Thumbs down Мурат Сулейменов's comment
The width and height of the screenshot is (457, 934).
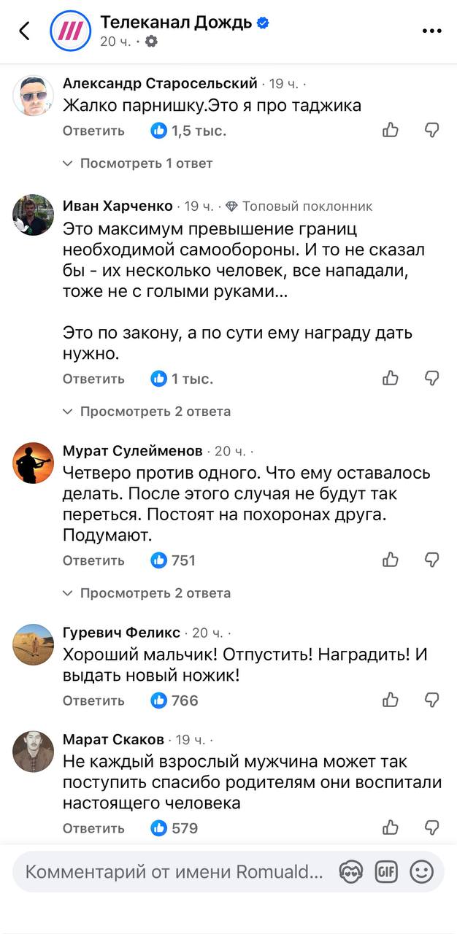(432, 560)
